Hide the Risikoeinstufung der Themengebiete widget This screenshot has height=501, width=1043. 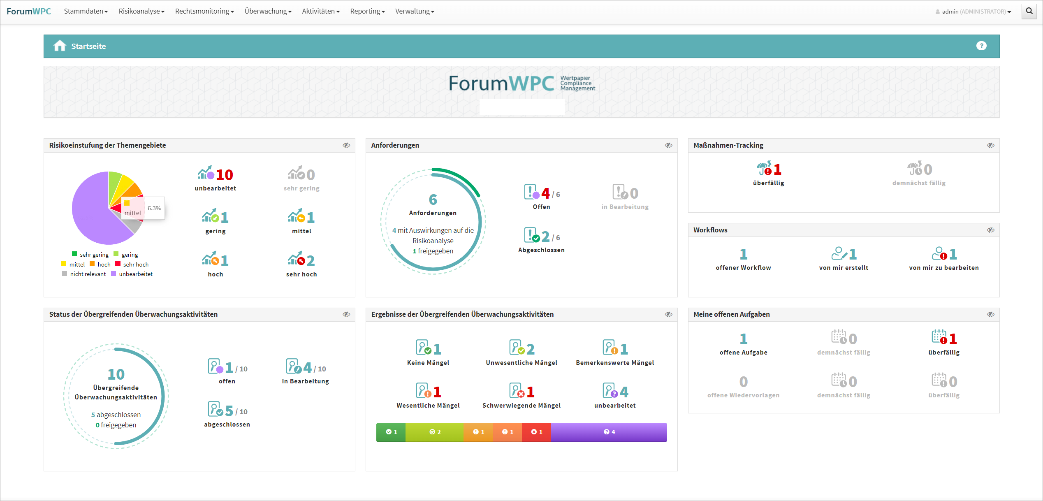point(346,145)
